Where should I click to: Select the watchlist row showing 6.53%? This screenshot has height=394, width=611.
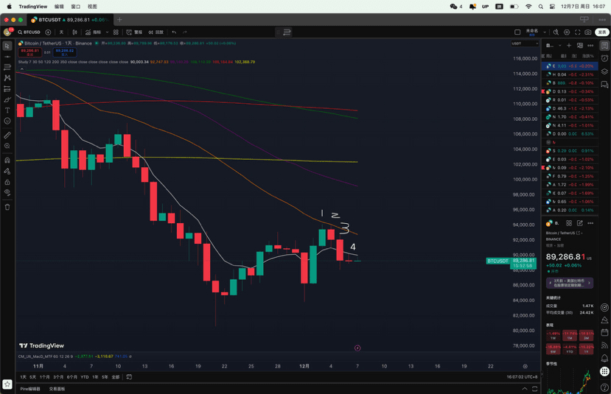click(x=570, y=134)
